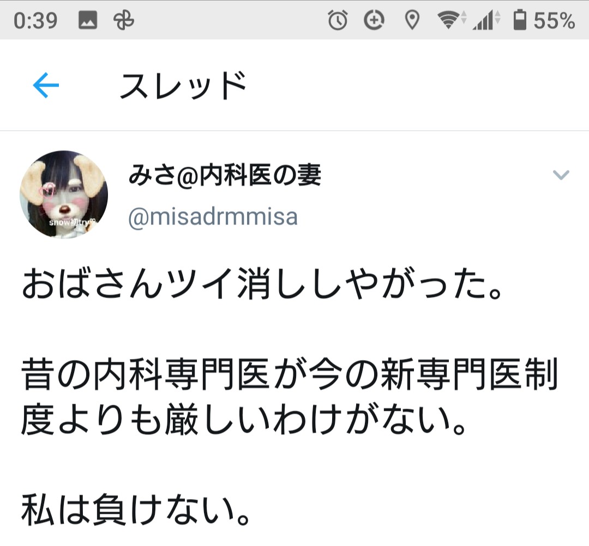
Task: Tap the 55% battery percentage text
Action: click(x=554, y=20)
